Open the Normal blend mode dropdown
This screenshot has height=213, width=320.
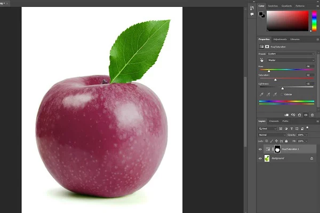coord(270,135)
